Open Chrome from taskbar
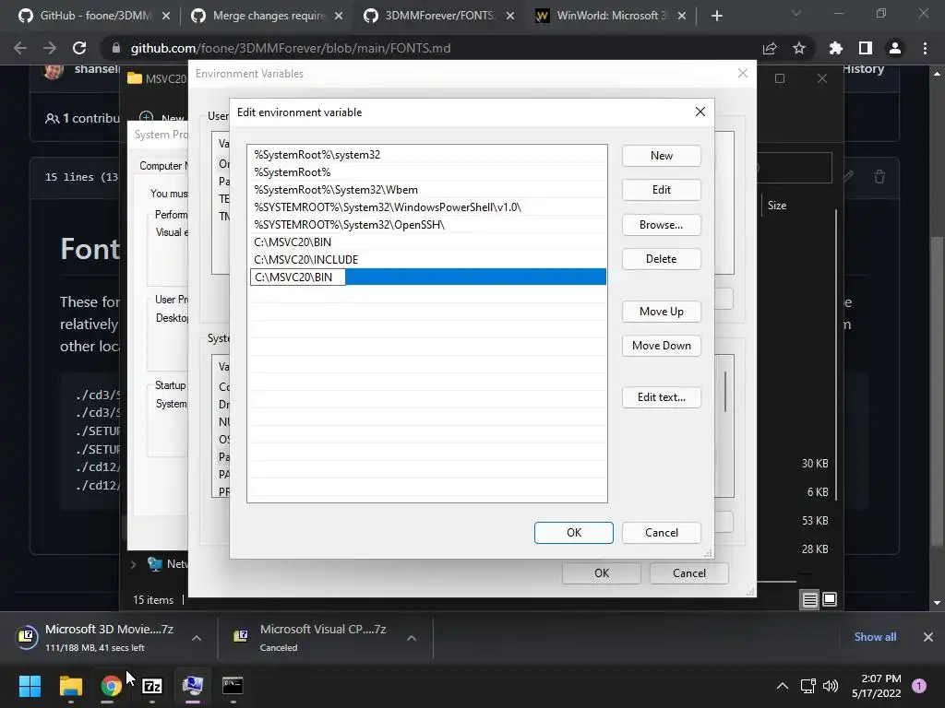Screen dimensions: 945x708 (111, 686)
